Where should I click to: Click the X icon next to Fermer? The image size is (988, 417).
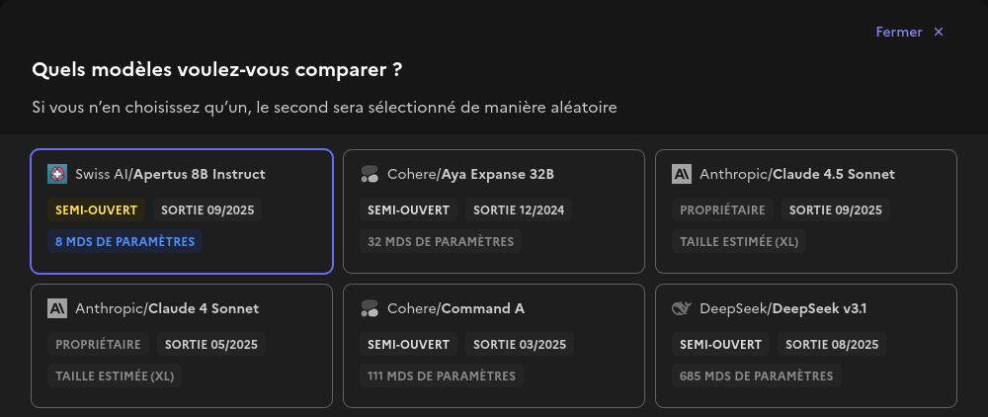tap(939, 32)
